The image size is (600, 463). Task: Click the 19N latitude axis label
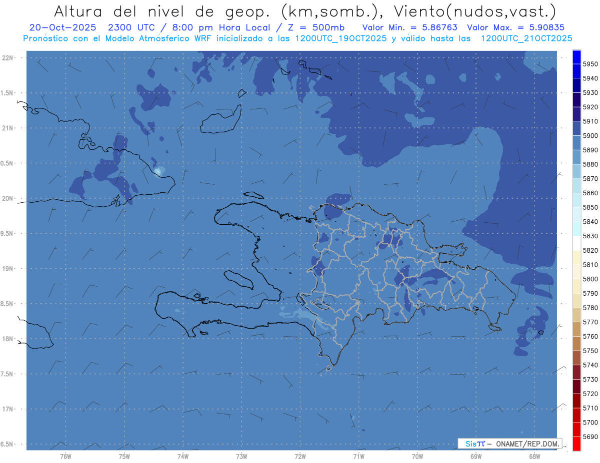(8, 269)
